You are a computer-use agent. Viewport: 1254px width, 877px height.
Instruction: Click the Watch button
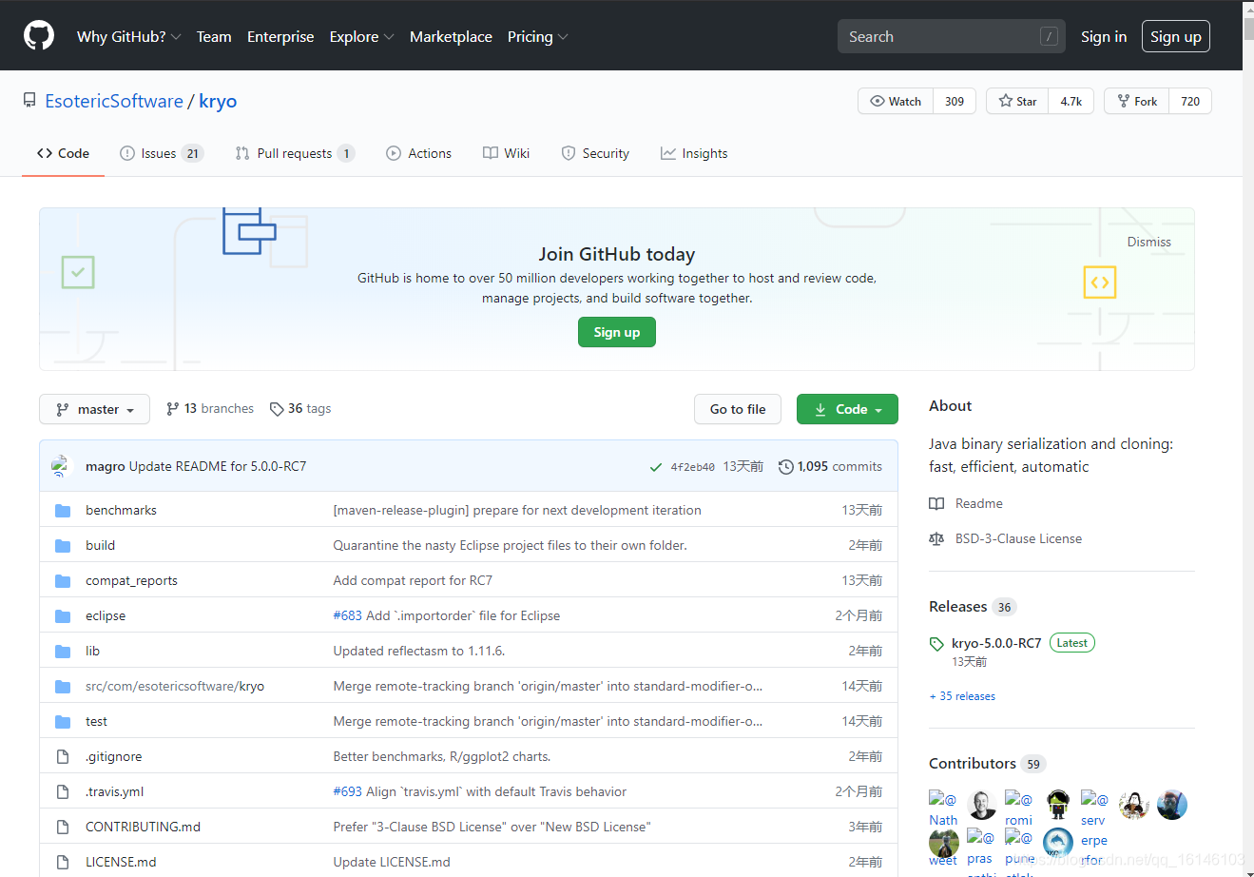896,101
